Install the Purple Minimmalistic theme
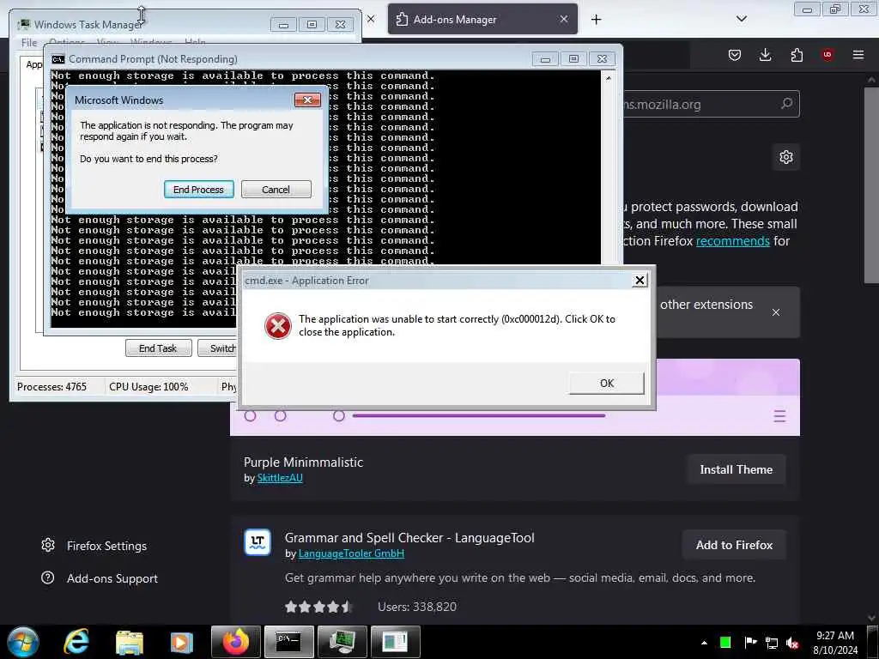The width and height of the screenshot is (879, 659). [736, 469]
